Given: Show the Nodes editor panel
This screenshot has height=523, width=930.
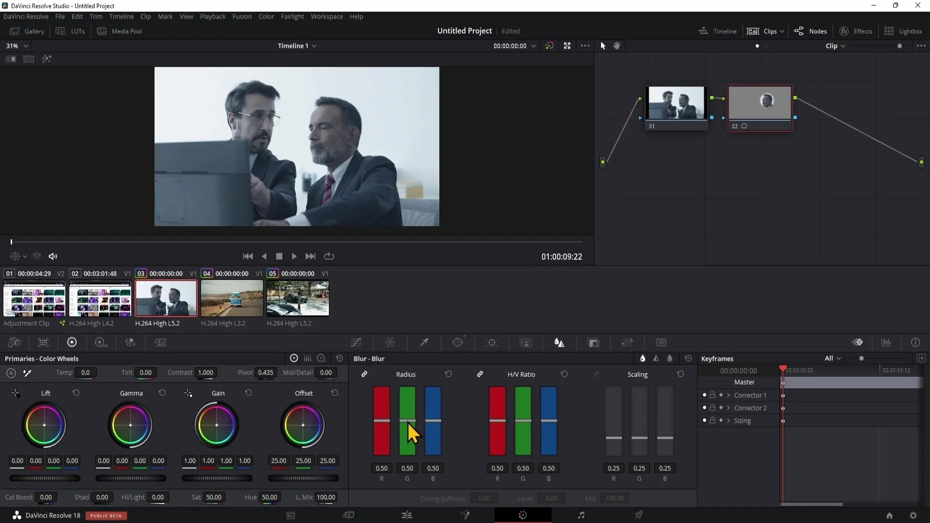Looking at the screenshot, I should point(810,31).
